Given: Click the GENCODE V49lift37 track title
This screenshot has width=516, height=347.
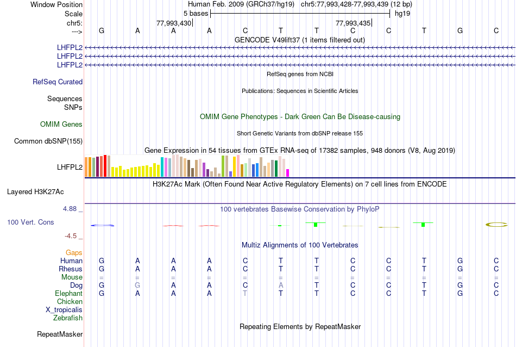Looking at the screenshot, I should click(299, 40).
